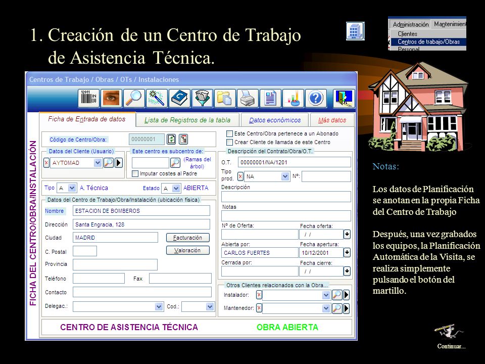Image resolution: width=485 pixels, height=364 pixels.
Task: Click the O.T. field 00000001/NA/1201
Action: (295, 162)
